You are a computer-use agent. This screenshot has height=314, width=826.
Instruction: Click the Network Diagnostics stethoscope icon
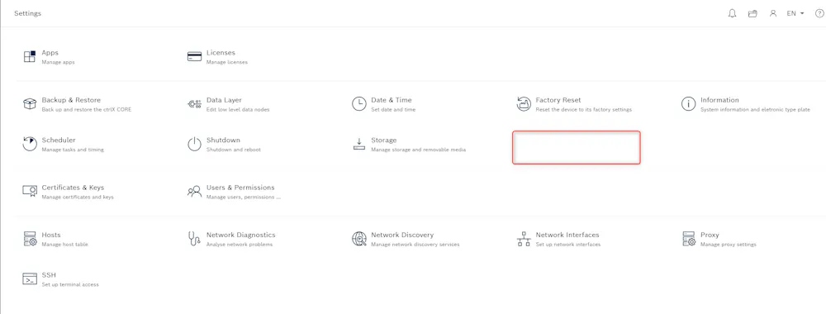tap(194, 239)
